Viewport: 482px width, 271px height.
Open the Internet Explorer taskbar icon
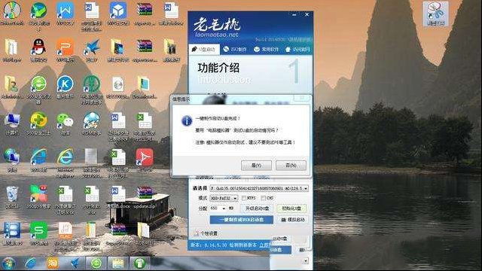31,263
